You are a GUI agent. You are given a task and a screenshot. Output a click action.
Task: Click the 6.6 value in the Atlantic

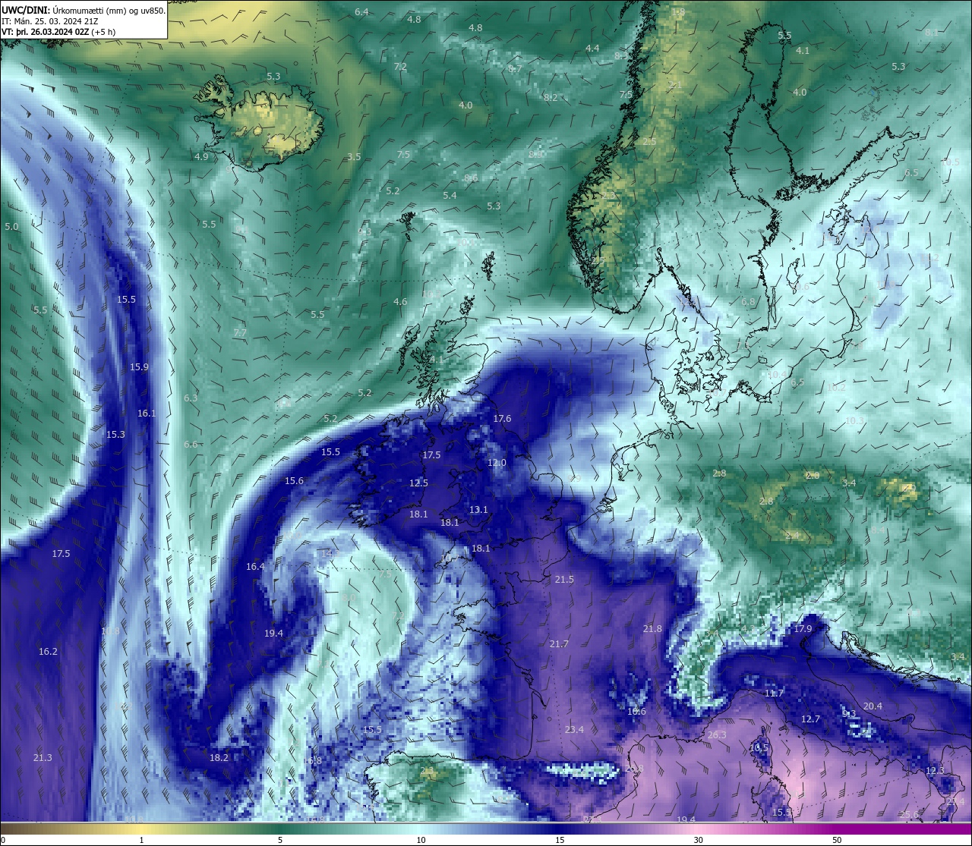pos(191,445)
